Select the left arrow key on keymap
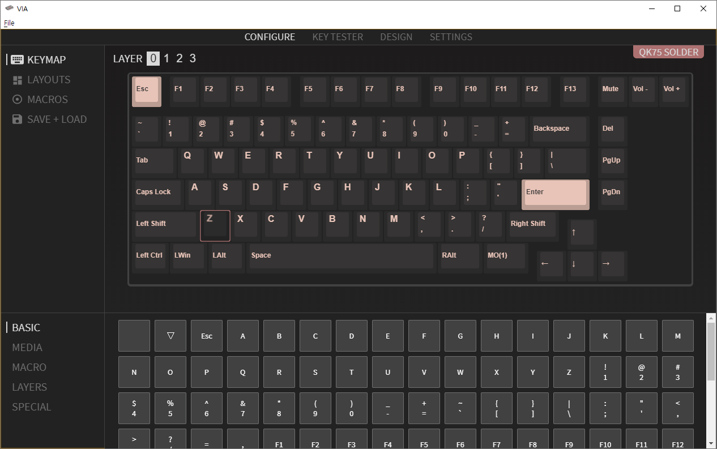Viewport: 717px width, 449px height. 551,266
